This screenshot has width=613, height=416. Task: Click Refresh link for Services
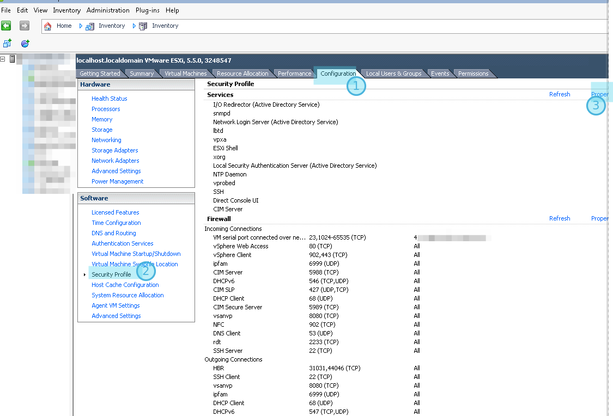560,94
